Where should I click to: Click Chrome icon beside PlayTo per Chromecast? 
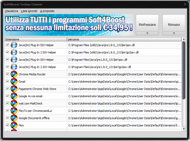pos(14,111)
